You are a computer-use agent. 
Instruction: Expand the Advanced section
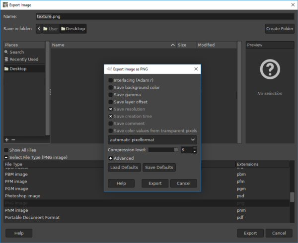110,158
